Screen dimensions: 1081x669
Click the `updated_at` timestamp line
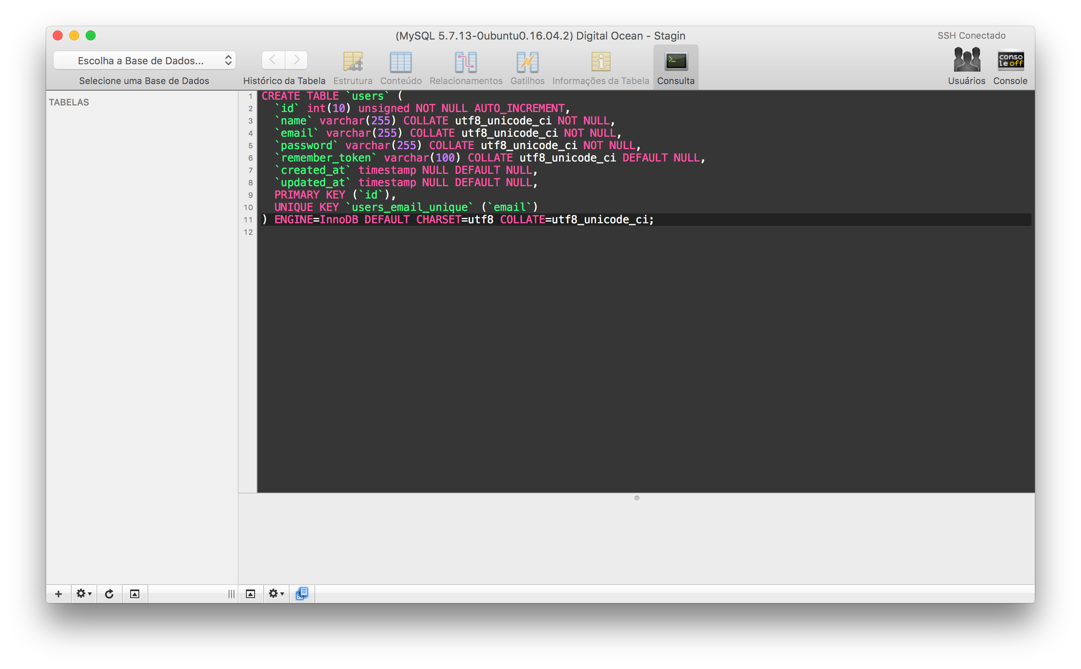(406, 183)
